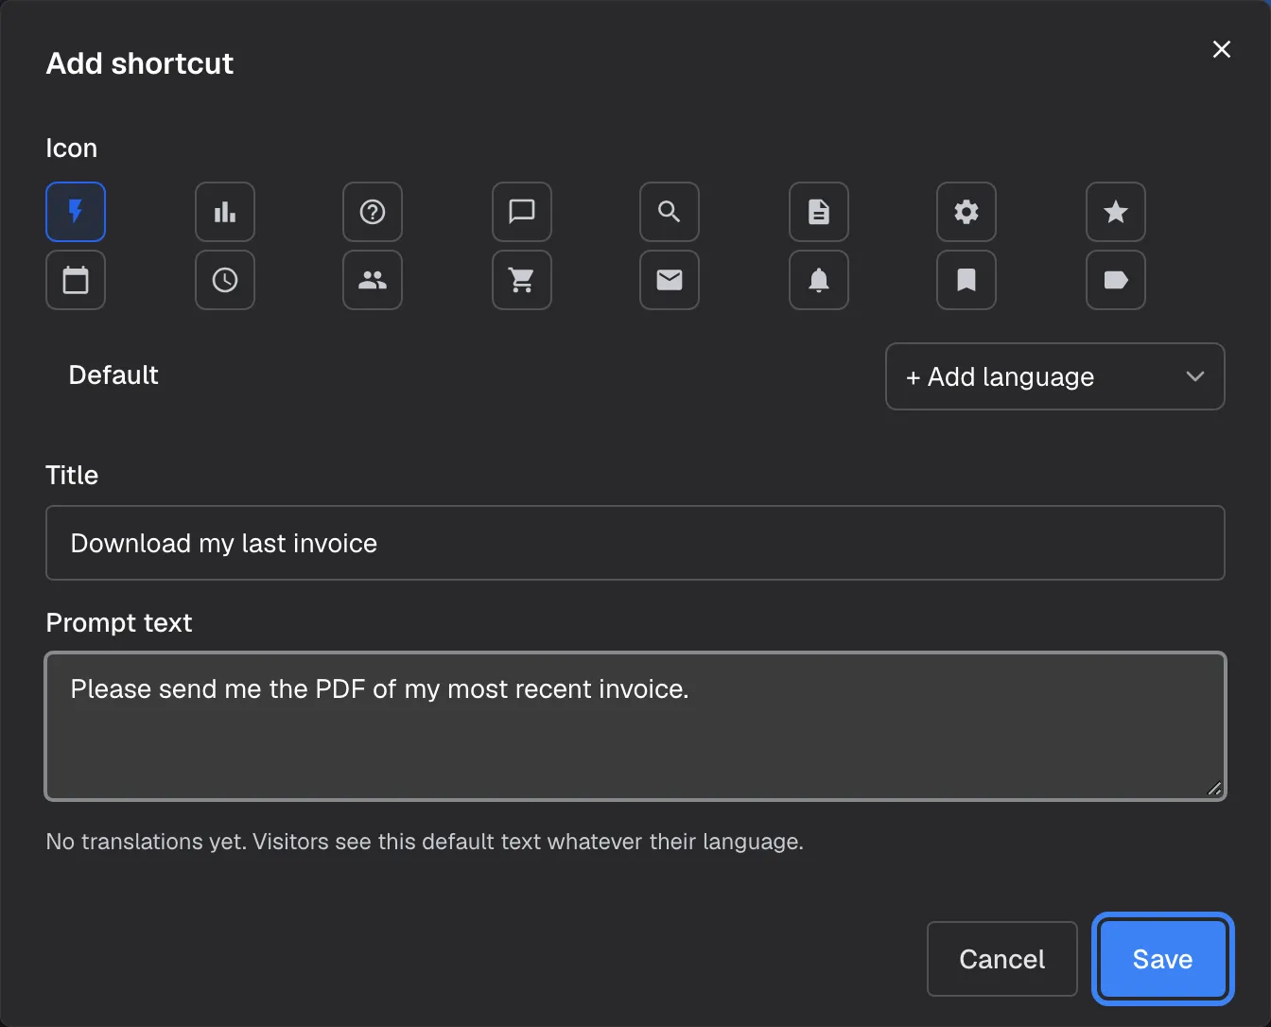Click the "No translations yet" helper text
Viewport: 1271px width, 1027px height.
pos(425,842)
